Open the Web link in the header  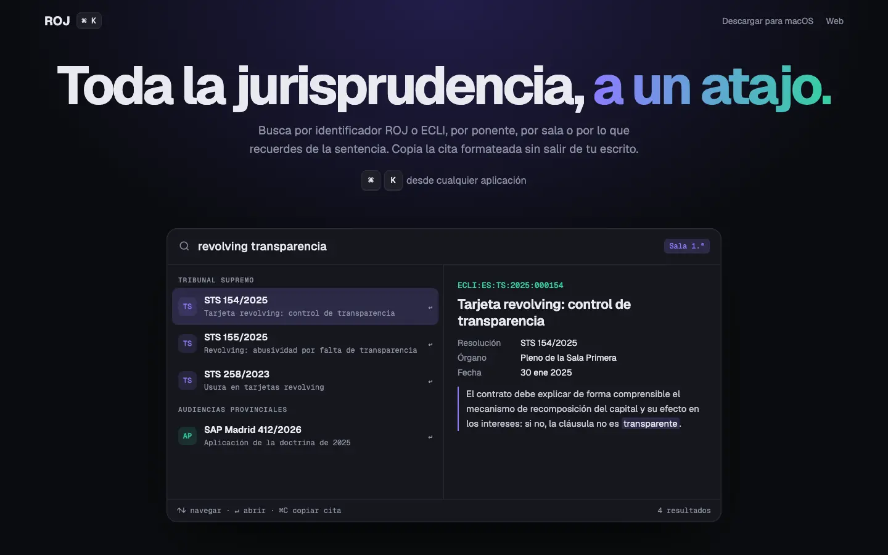[x=835, y=21]
